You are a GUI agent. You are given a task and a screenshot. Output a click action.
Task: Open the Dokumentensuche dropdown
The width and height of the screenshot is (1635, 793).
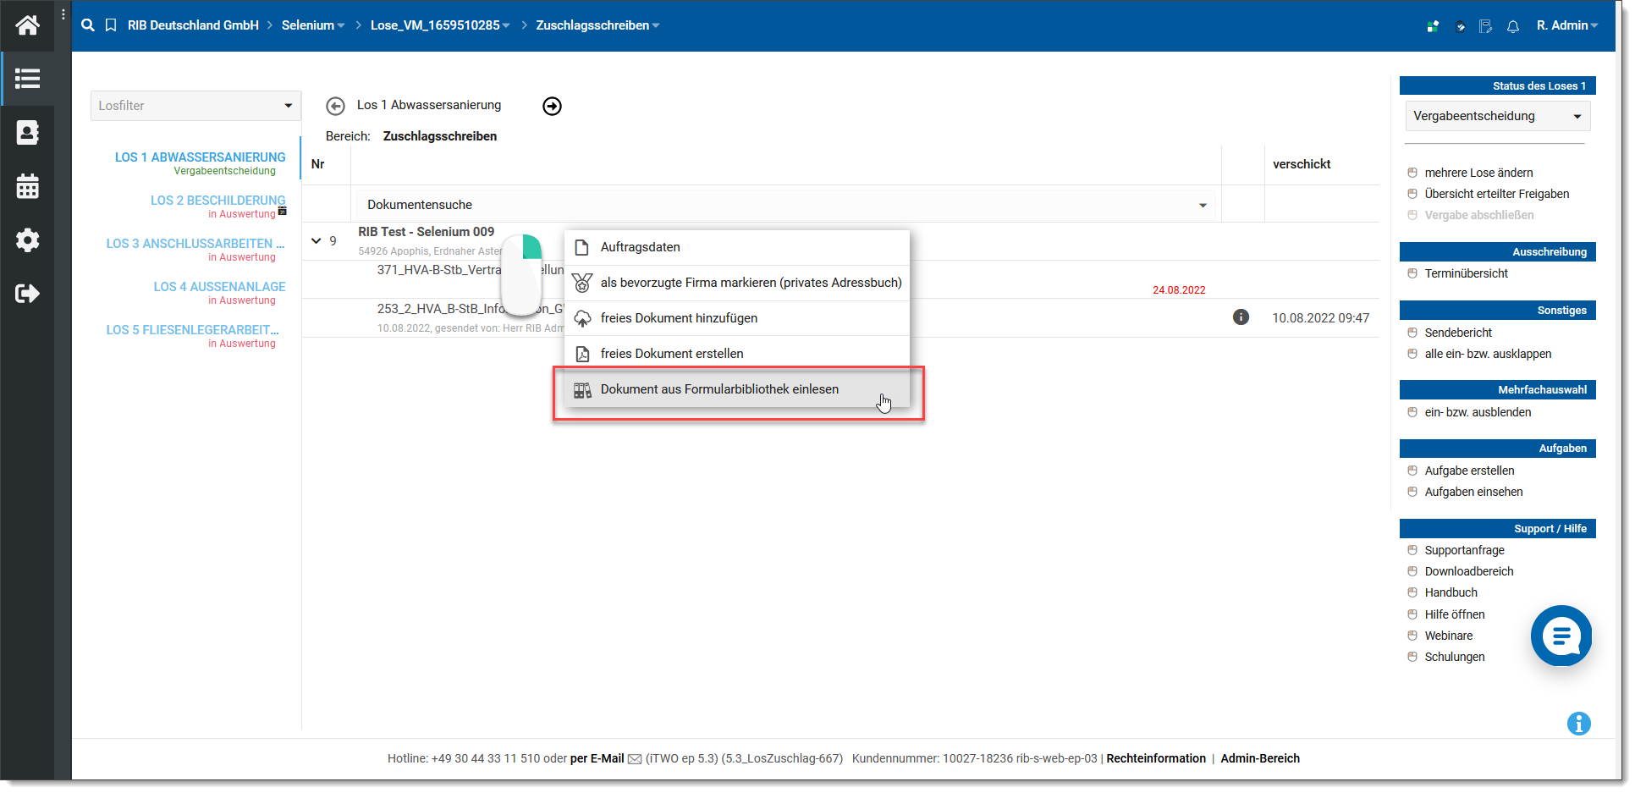(785, 205)
